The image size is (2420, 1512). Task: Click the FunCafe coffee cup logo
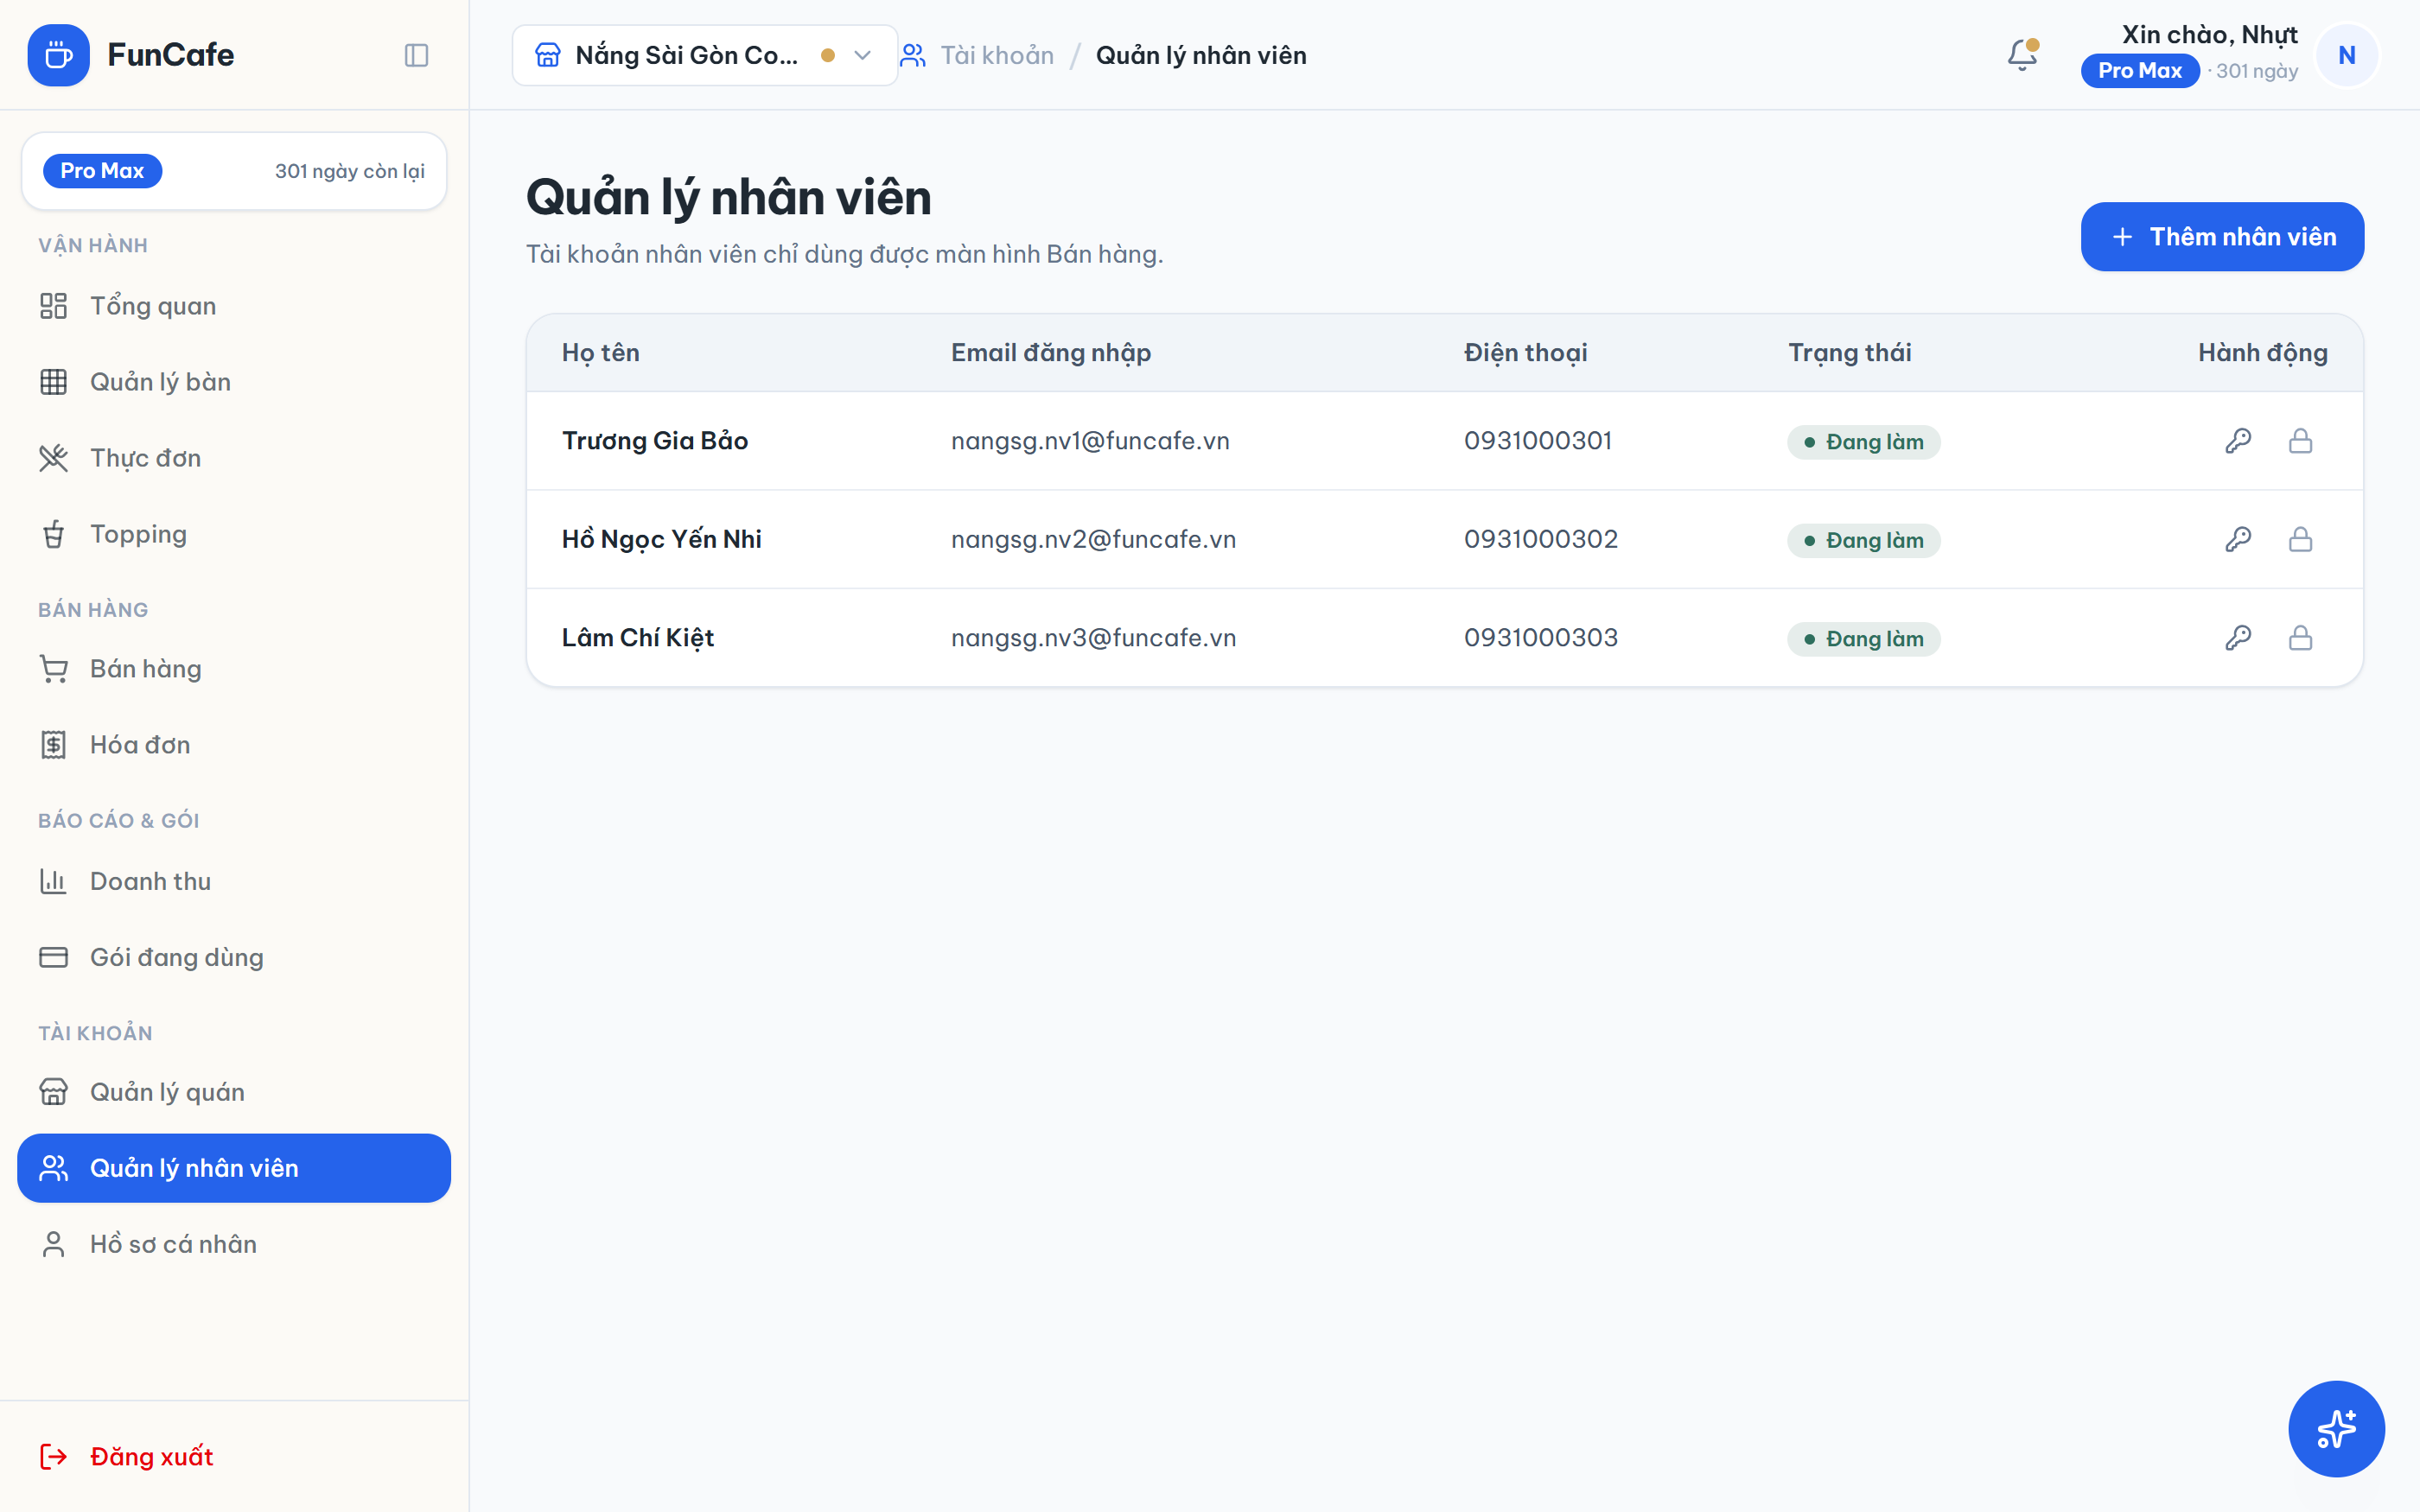[59, 55]
